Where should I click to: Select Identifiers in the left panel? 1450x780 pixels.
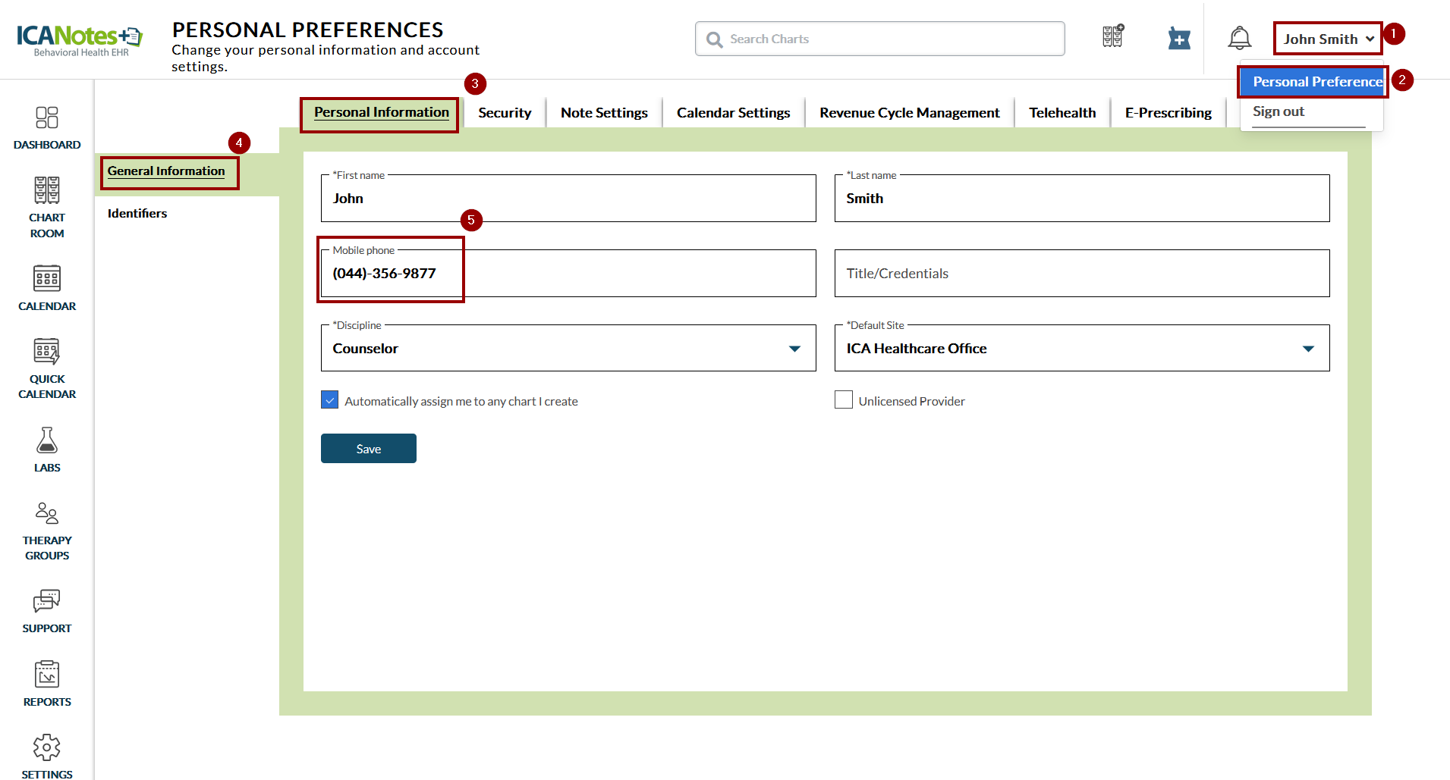click(x=137, y=214)
